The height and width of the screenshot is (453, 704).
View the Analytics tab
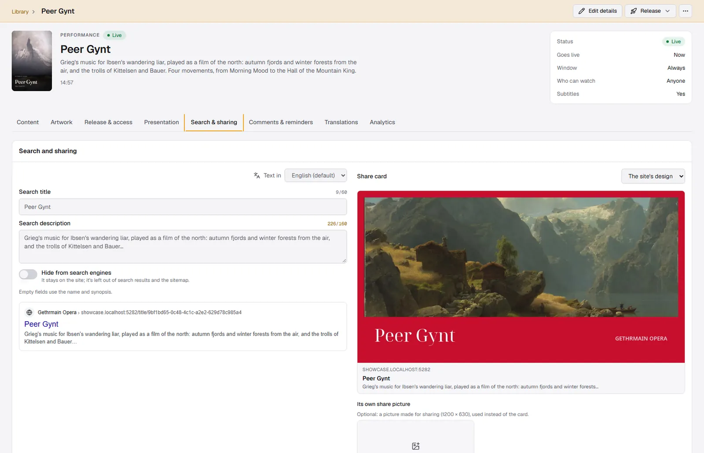tap(382, 122)
